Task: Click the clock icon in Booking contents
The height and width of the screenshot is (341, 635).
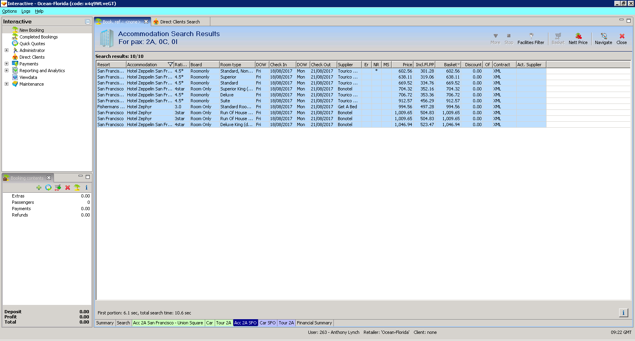Action: (48, 188)
